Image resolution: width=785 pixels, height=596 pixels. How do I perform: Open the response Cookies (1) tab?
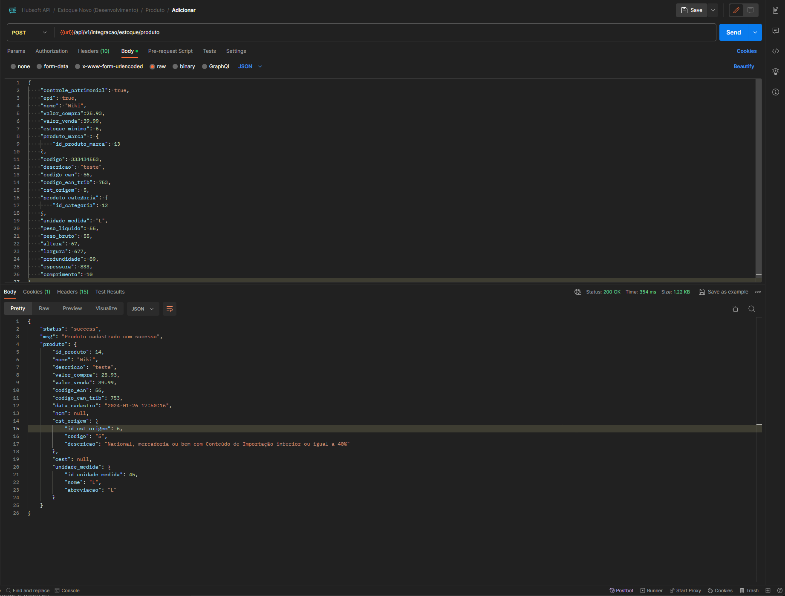[x=37, y=292]
